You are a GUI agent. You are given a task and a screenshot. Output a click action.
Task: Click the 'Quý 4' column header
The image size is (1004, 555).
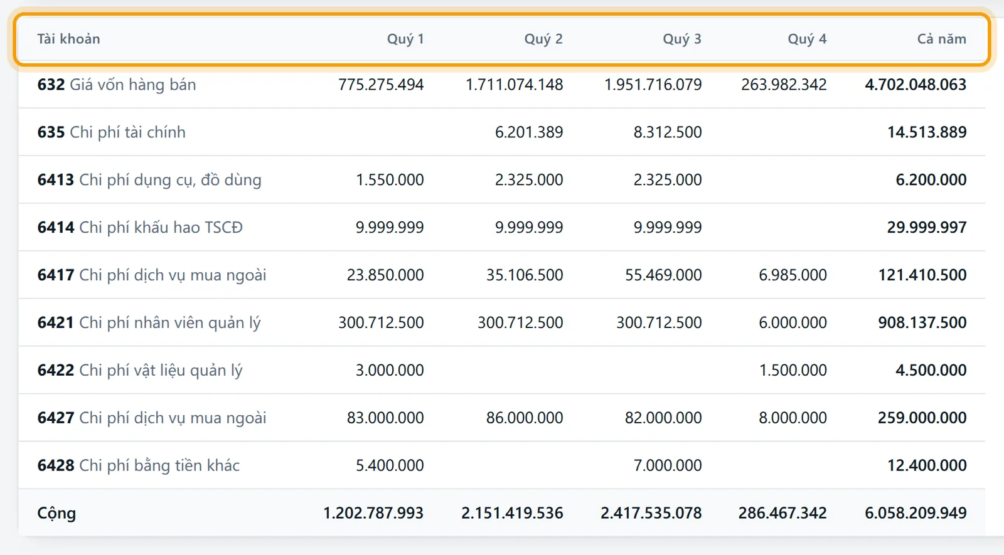point(807,39)
